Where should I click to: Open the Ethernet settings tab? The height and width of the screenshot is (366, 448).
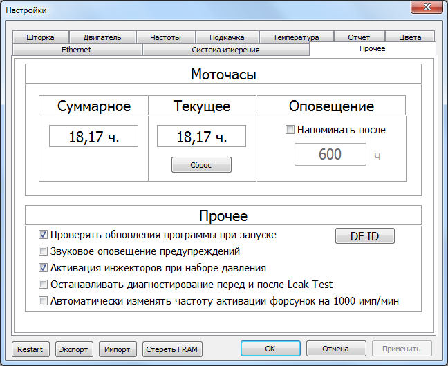[77, 50]
